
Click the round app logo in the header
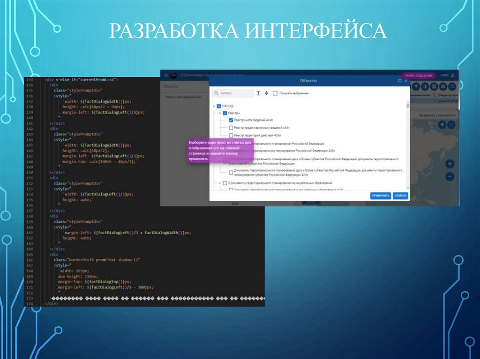(173, 75)
